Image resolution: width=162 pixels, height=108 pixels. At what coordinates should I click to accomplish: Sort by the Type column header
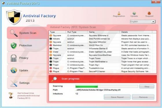click(x=57, y=32)
